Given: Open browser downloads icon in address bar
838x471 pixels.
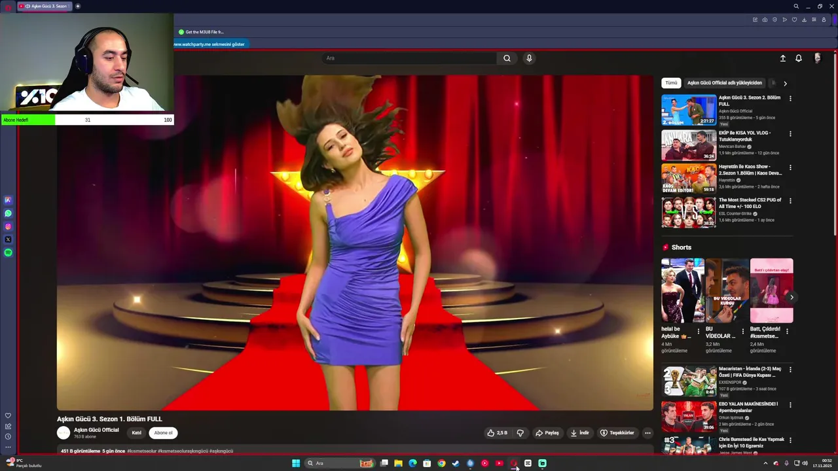Looking at the screenshot, I should [x=804, y=20].
